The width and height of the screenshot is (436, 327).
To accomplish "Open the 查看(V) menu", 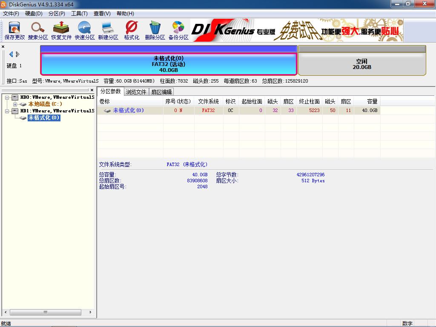I will pyautogui.click(x=102, y=13).
